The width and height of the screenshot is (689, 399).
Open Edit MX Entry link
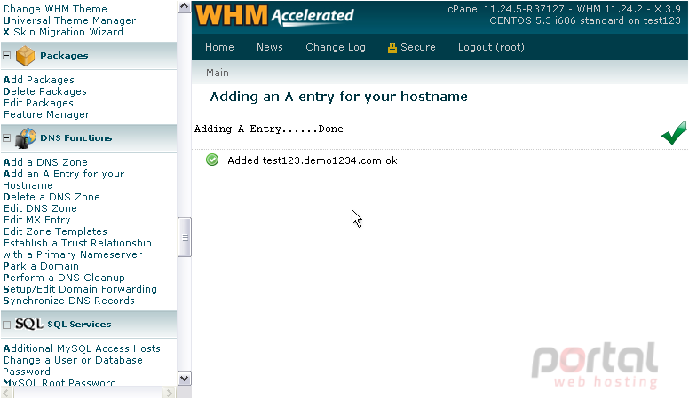pyautogui.click(x=36, y=220)
